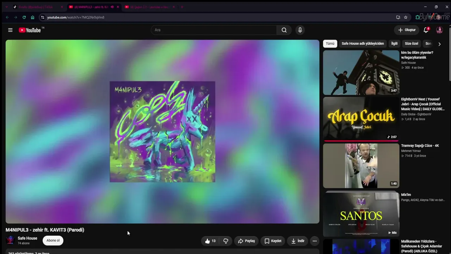Go back in browser history
This screenshot has width=451, height=254.
[x=7, y=17]
